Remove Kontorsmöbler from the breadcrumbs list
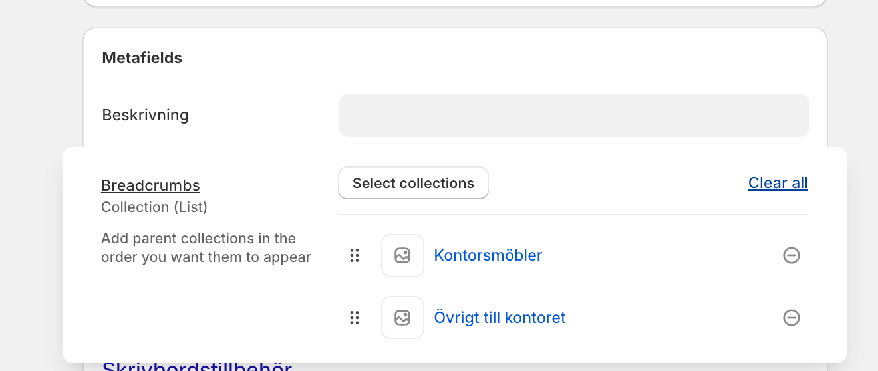 click(x=791, y=255)
